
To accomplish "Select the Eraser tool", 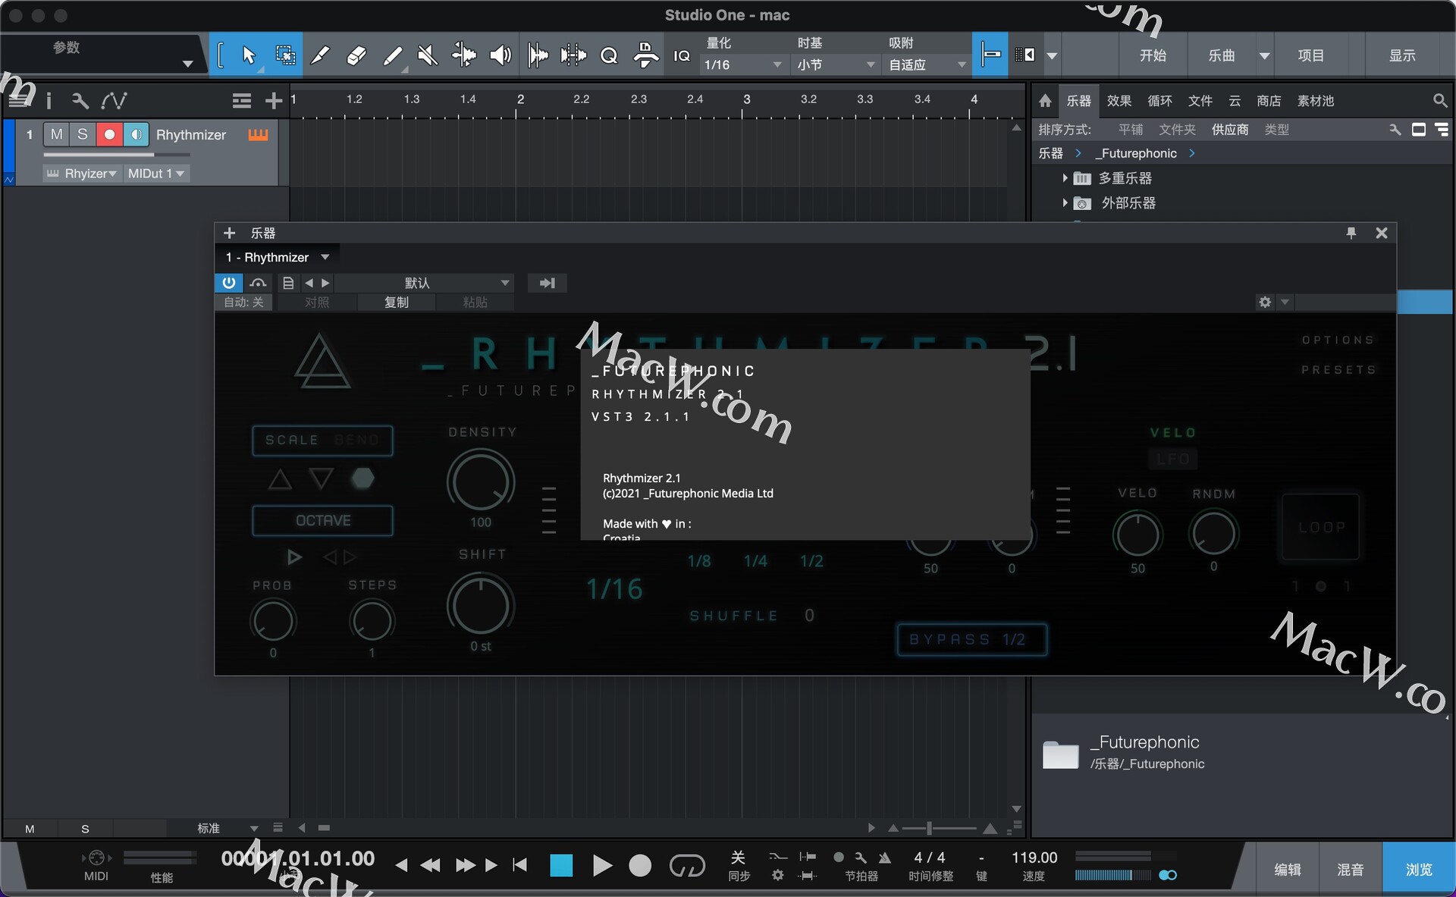I will (356, 55).
